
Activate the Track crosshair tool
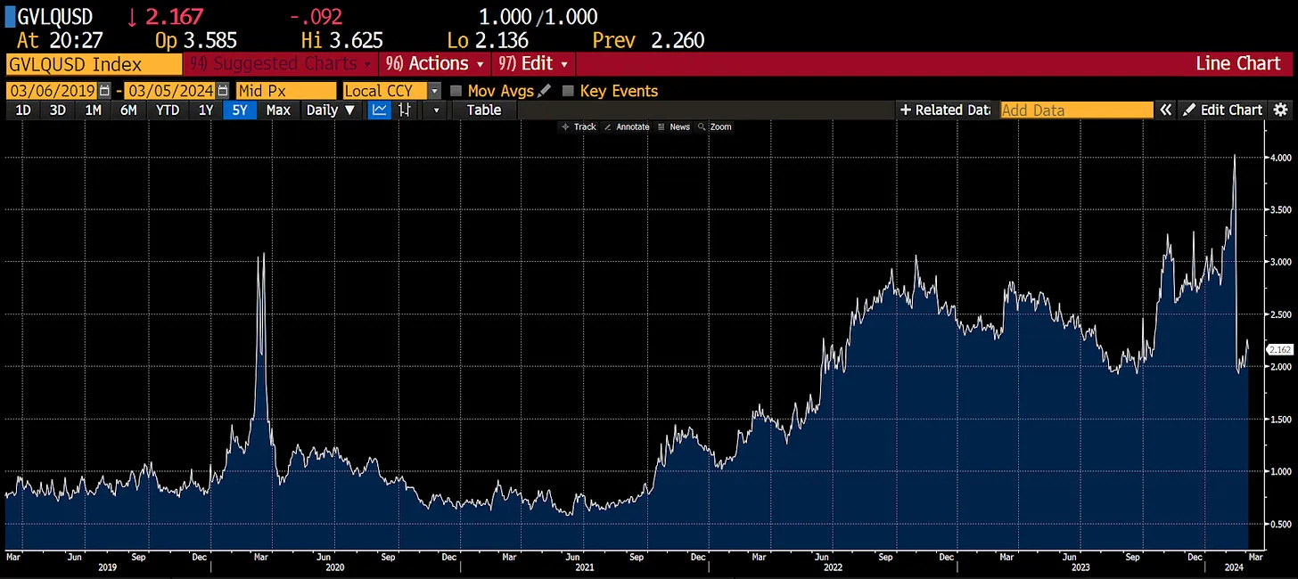[578, 126]
